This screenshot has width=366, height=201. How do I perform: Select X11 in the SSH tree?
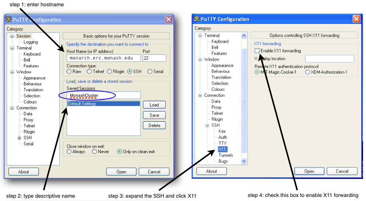pyautogui.click(x=222, y=149)
